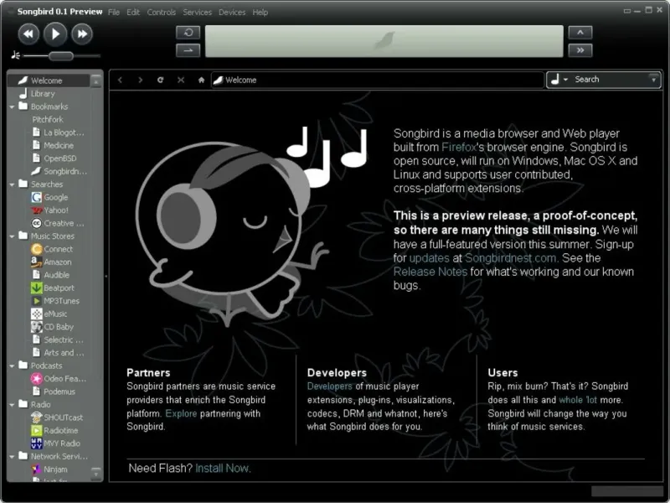Viewport: 670px width, 503px height.
Task: Open the eMusic store
Action: (x=49, y=314)
